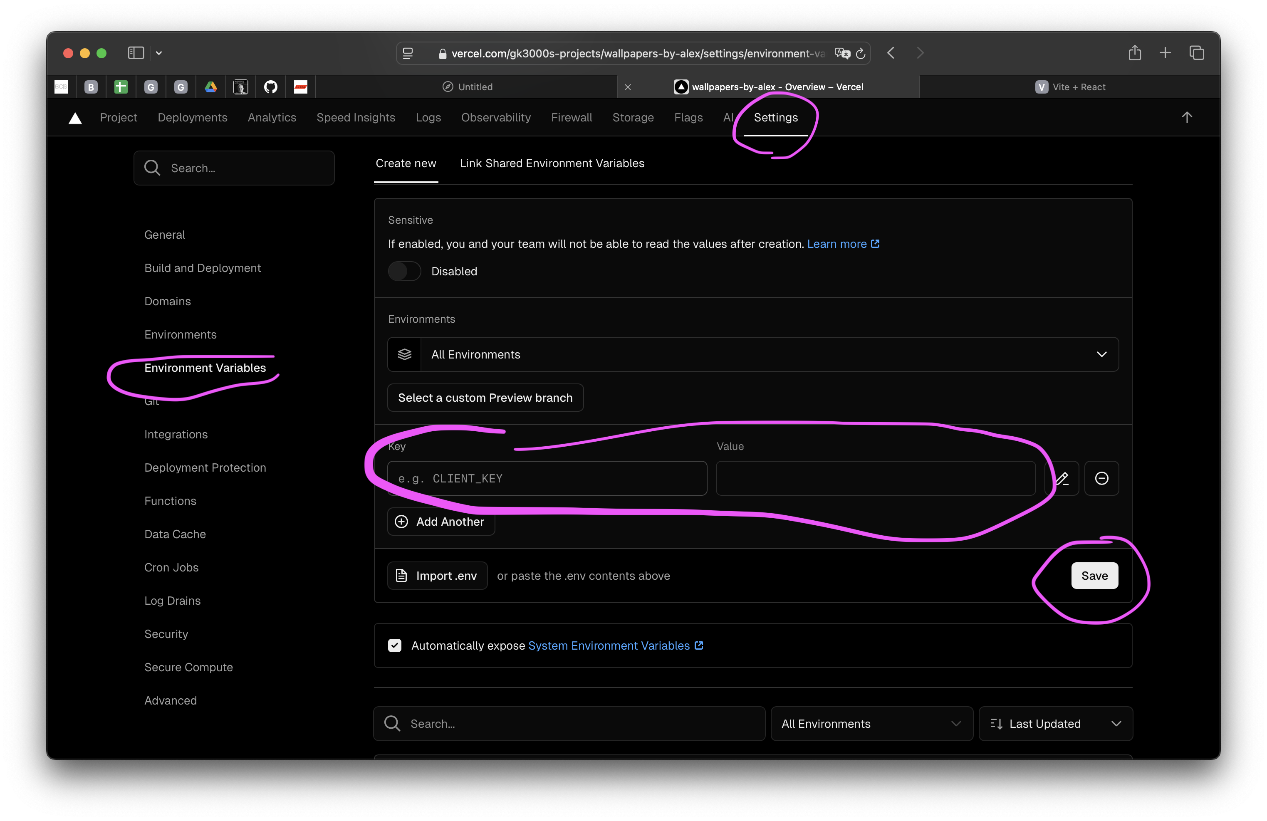This screenshot has height=821, width=1267.
Task: Click the address bar URL
Action: [638, 53]
